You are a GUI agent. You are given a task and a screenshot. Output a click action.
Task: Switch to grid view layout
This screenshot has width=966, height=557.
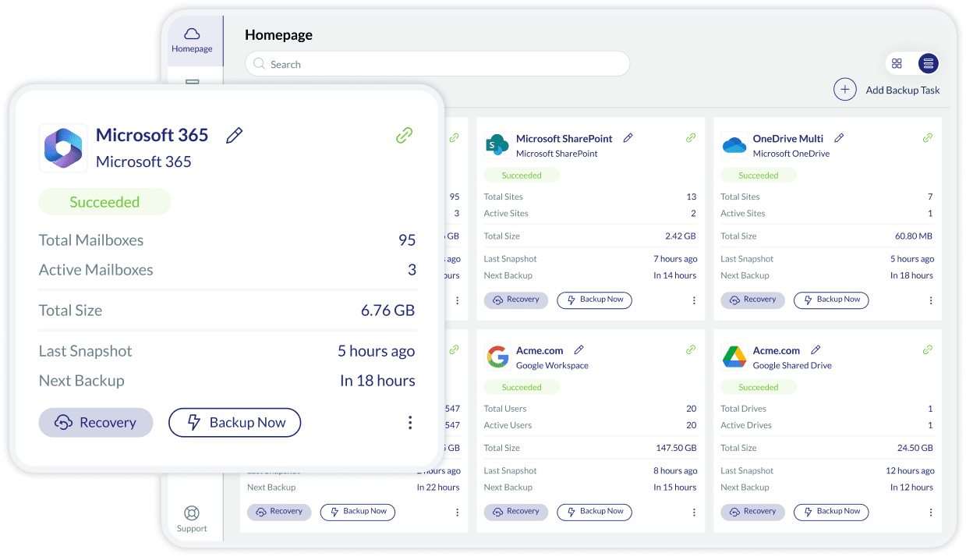pos(897,64)
